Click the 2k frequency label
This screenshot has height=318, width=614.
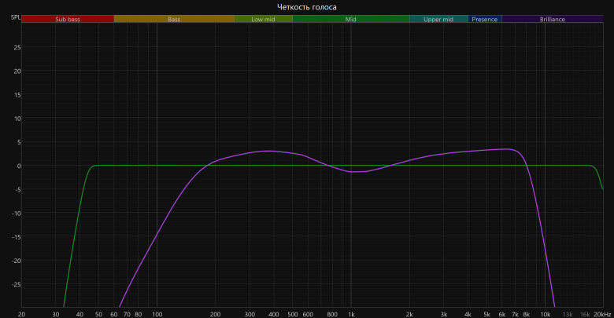(x=409, y=314)
